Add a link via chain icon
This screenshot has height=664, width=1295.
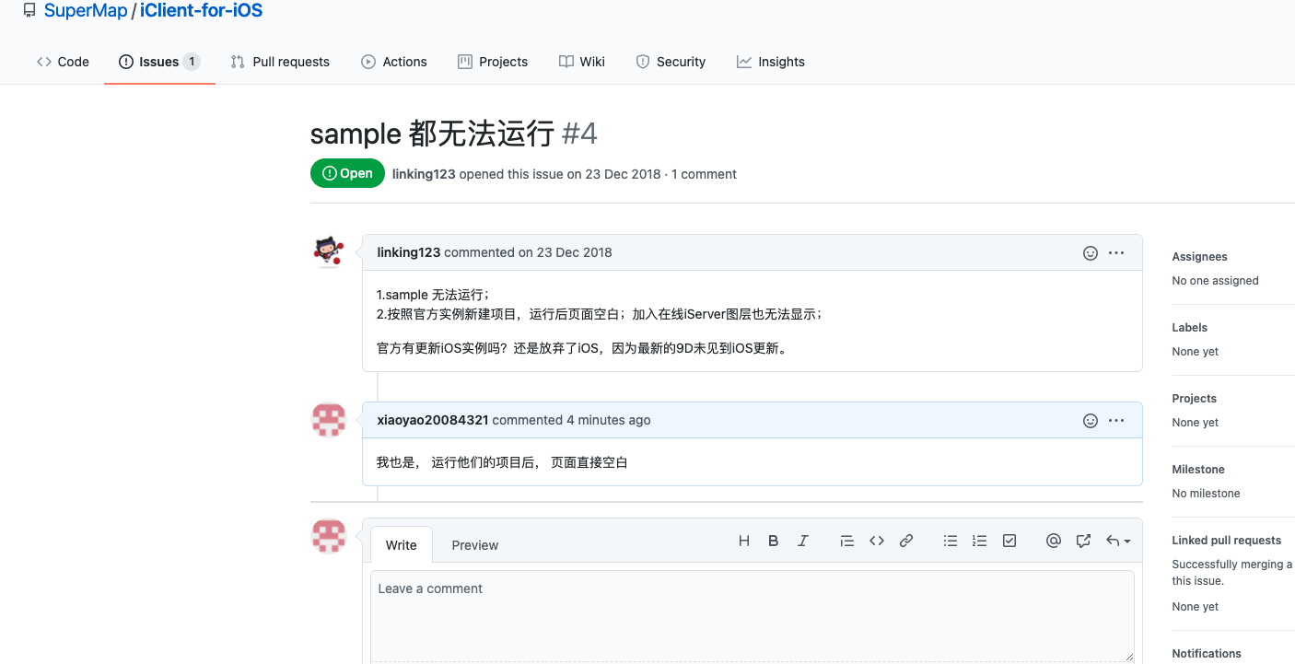coord(906,542)
